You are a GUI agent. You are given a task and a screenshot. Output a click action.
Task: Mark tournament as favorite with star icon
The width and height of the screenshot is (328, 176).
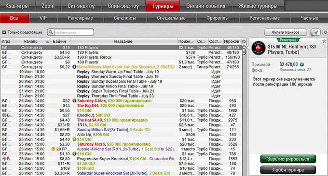tap(324, 41)
